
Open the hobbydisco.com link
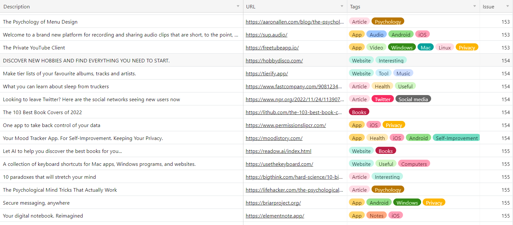[x=274, y=60]
